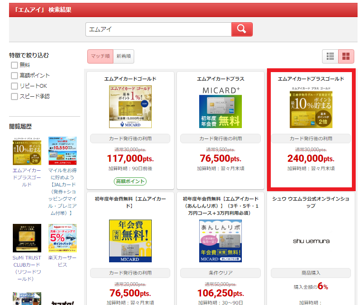The height and width of the screenshot is (305, 359).
Task: Click the 加算時期：90日前後 text
Action: coord(130,168)
